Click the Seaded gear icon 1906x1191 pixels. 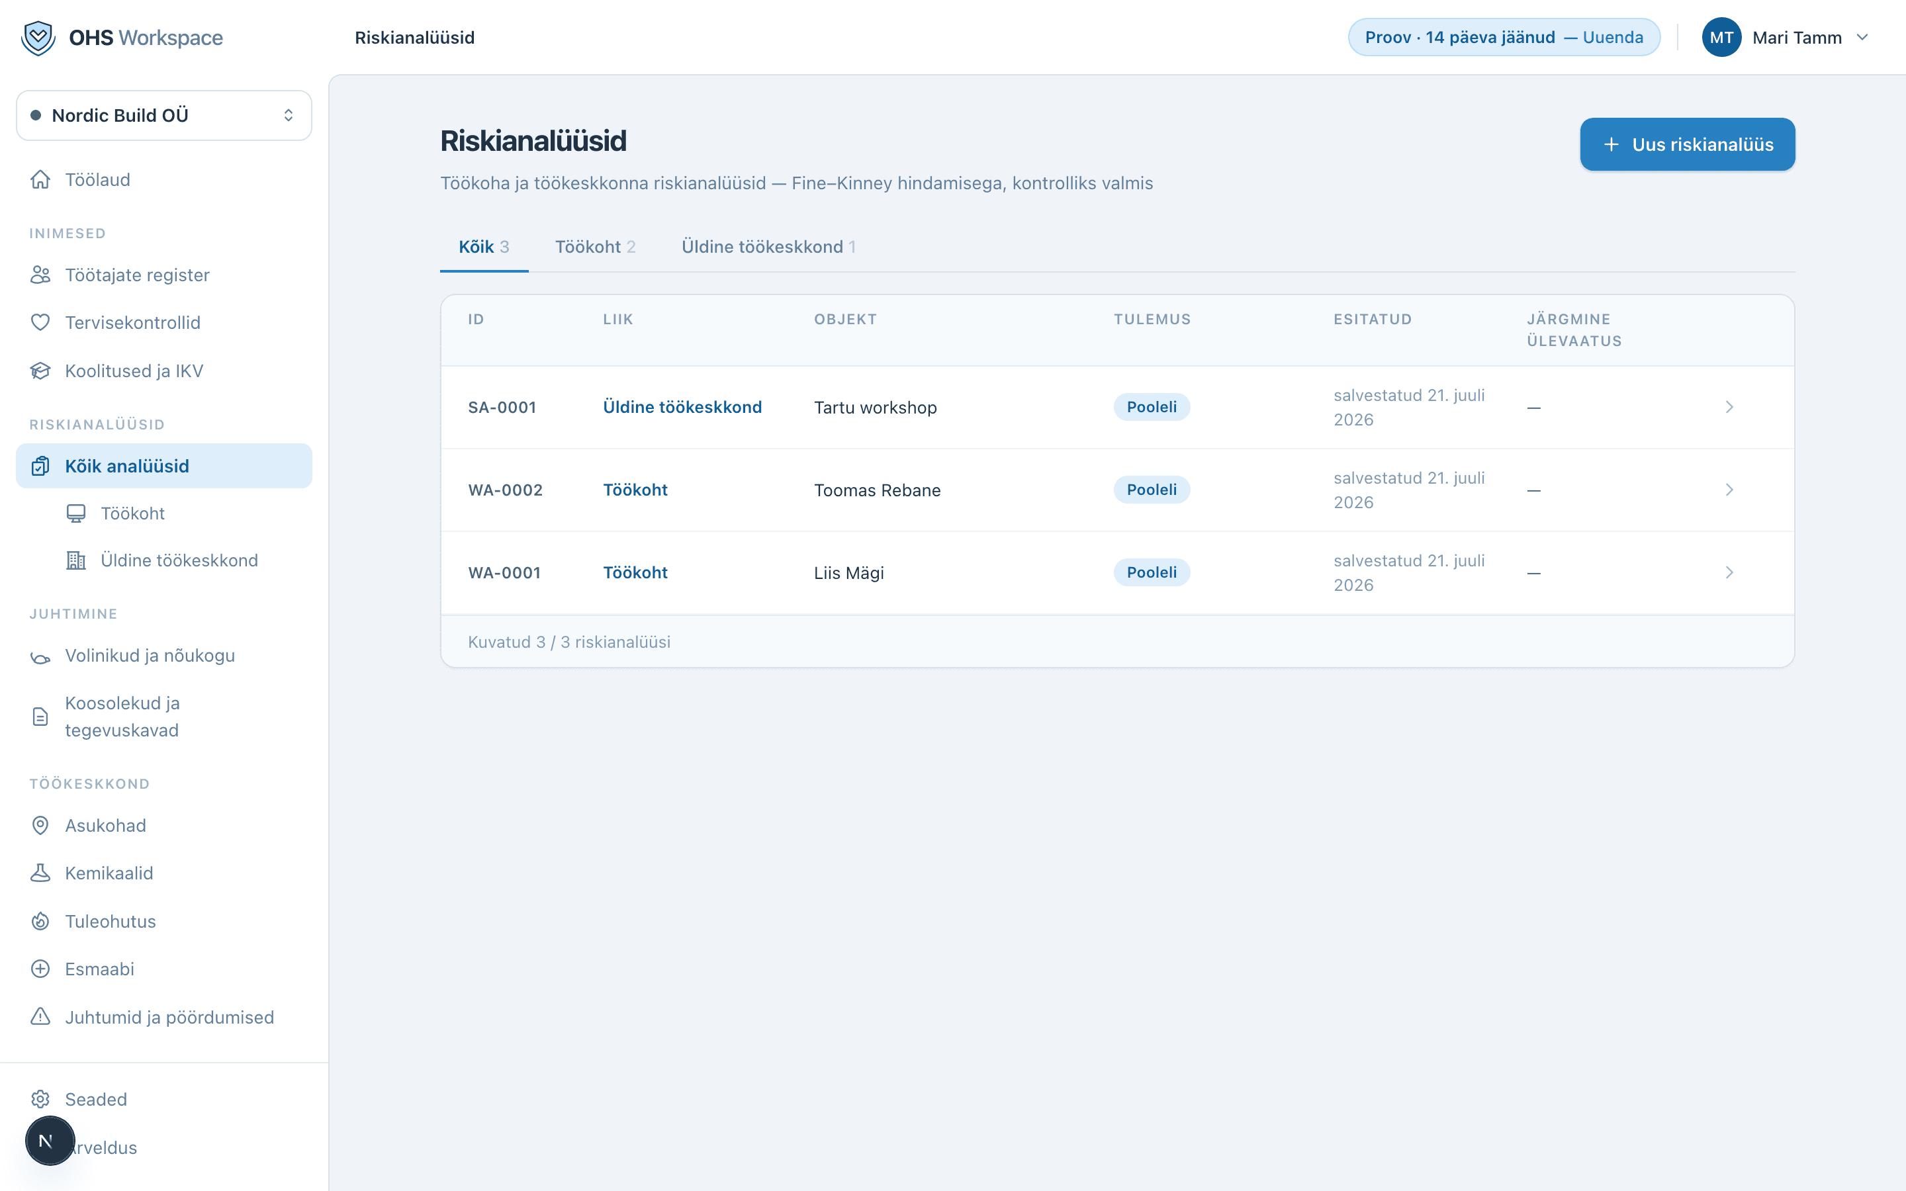tap(40, 1099)
